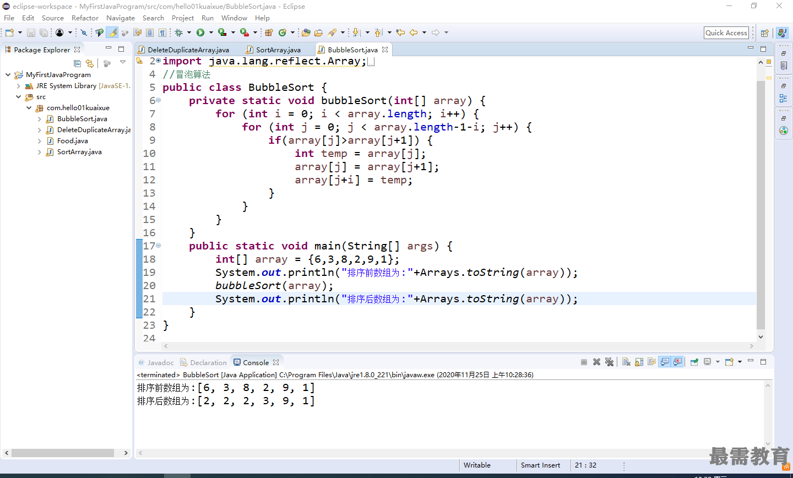This screenshot has width=793, height=478.
Task: Open the Navigate menu
Action: pos(121,18)
